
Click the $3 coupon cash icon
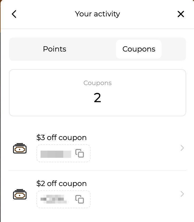point(20,148)
